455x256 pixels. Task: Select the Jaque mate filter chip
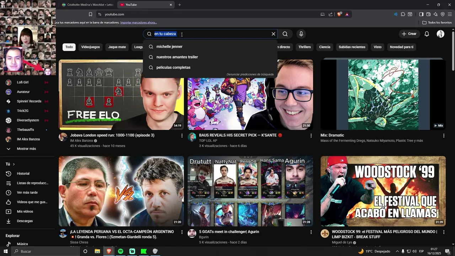tap(117, 47)
